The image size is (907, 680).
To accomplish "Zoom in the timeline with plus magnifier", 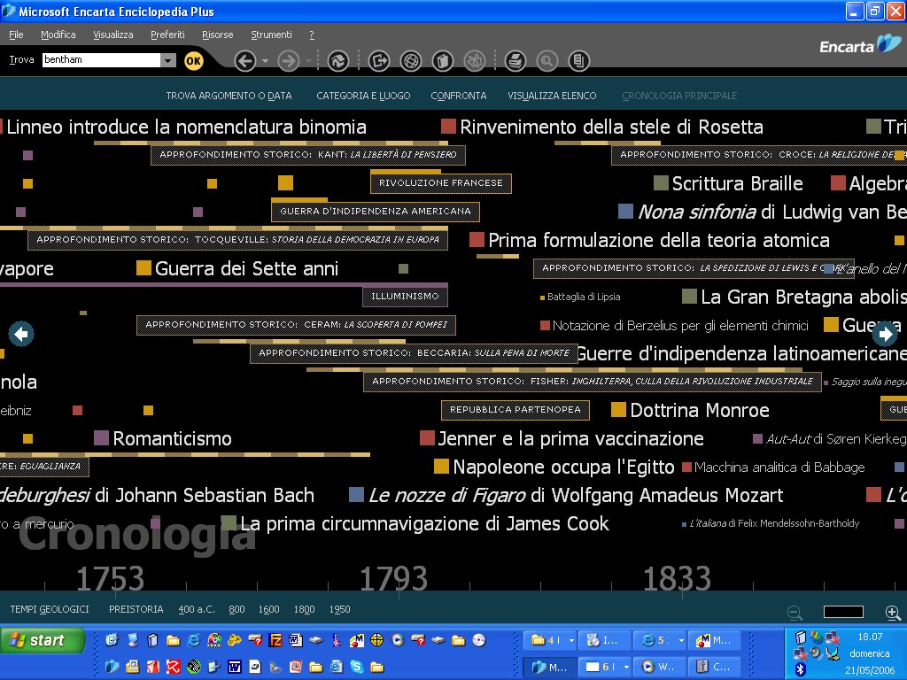I will (x=893, y=613).
